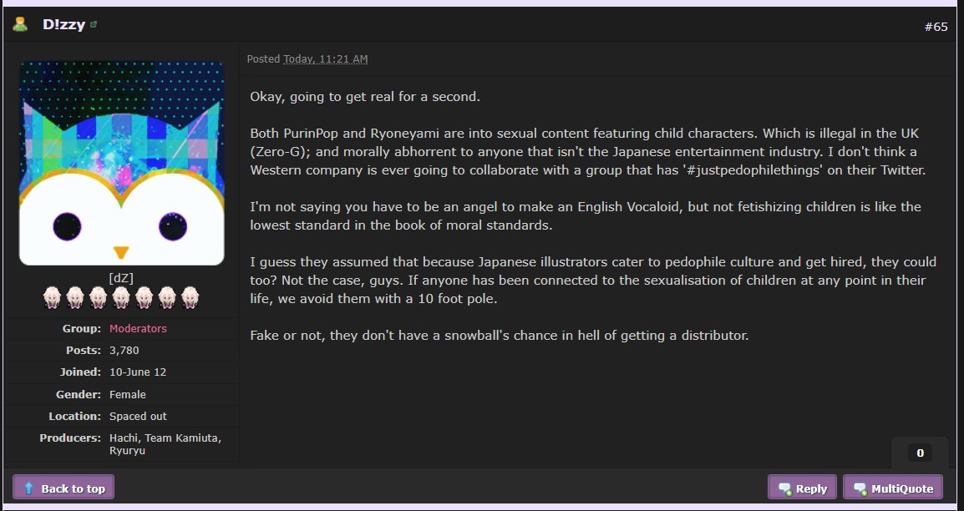Click the user status icon beside D!zzy
The width and height of the screenshot is (964, 511).
(x=20, y=24)
